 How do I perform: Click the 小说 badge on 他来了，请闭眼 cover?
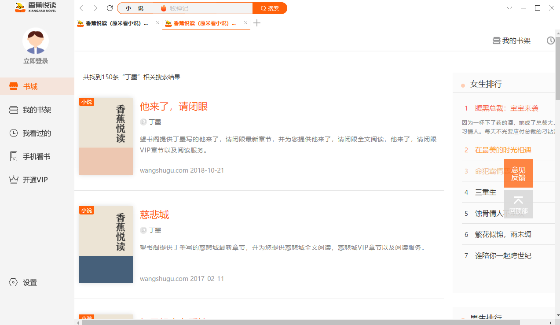(x=87, y=102)
